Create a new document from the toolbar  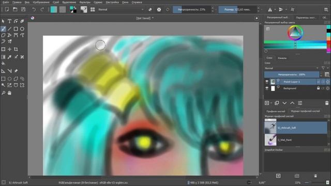tap(7, 9)
